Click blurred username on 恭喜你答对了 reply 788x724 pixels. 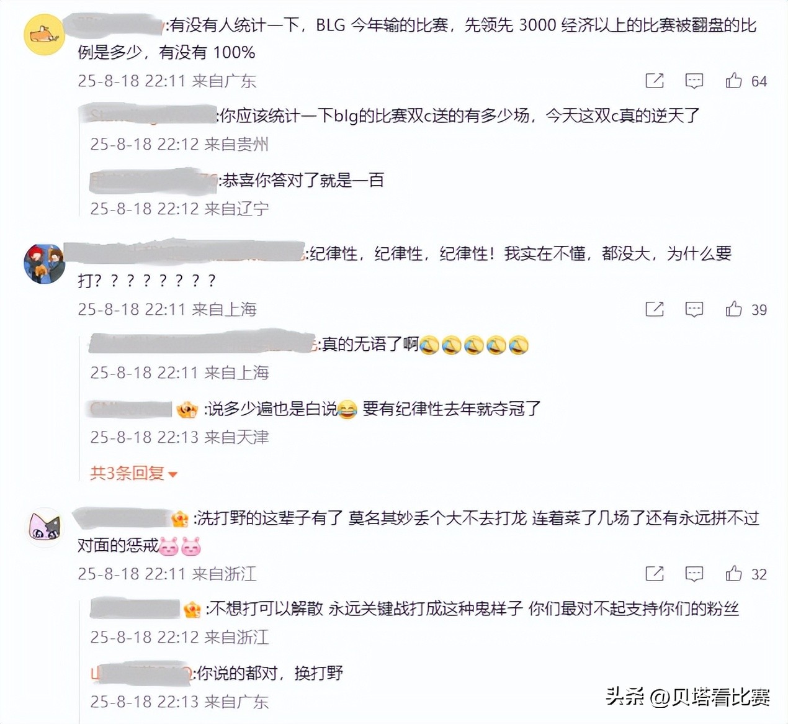coord(153,180)
